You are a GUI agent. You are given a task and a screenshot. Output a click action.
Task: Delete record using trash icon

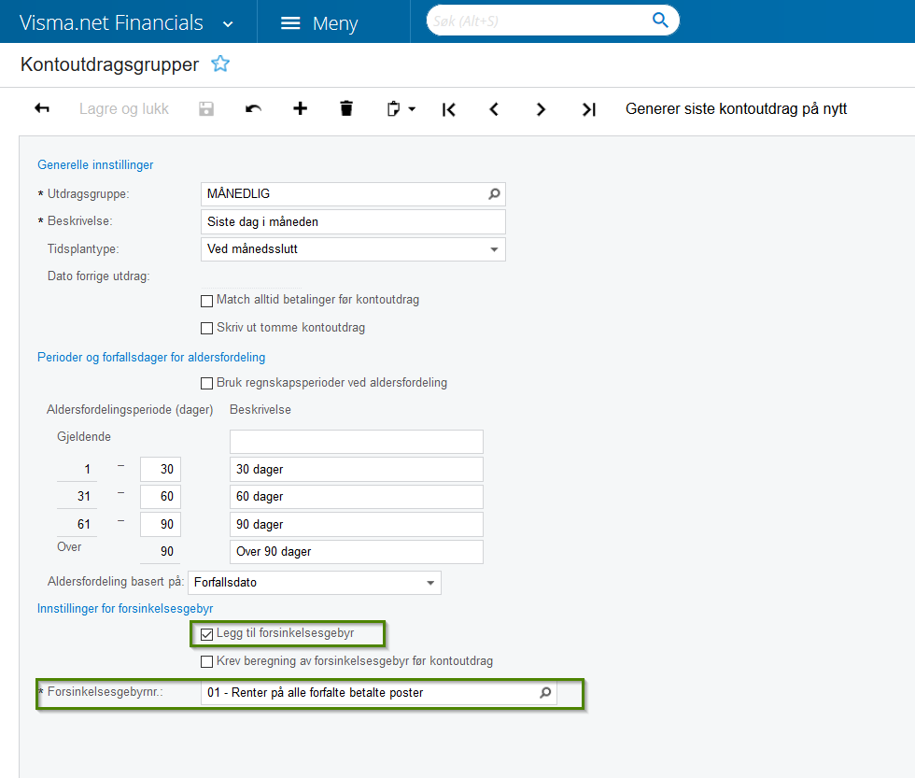point(346,108)
